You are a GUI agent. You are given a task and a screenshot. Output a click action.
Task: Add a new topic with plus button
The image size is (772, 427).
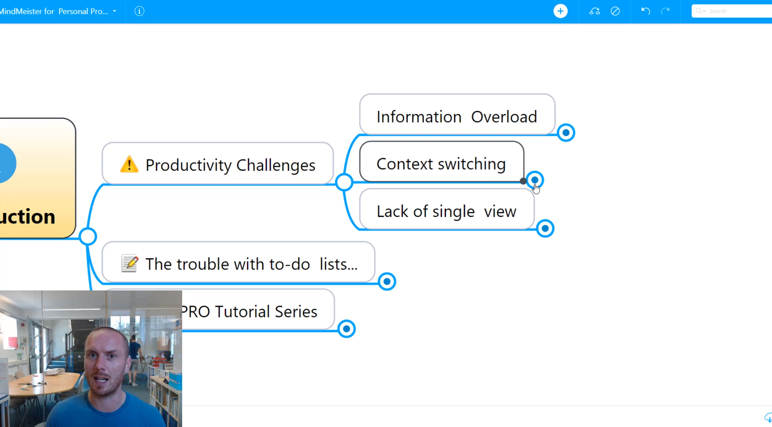[561, 11]
